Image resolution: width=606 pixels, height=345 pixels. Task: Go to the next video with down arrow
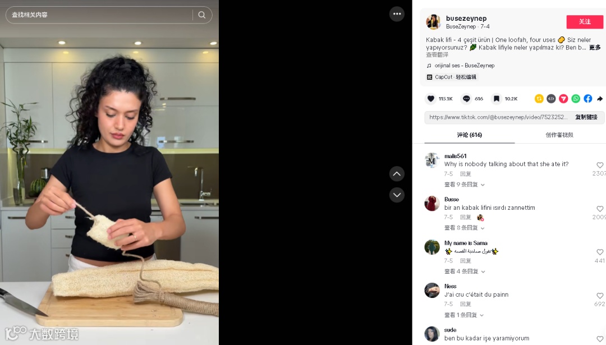[397, 195]
